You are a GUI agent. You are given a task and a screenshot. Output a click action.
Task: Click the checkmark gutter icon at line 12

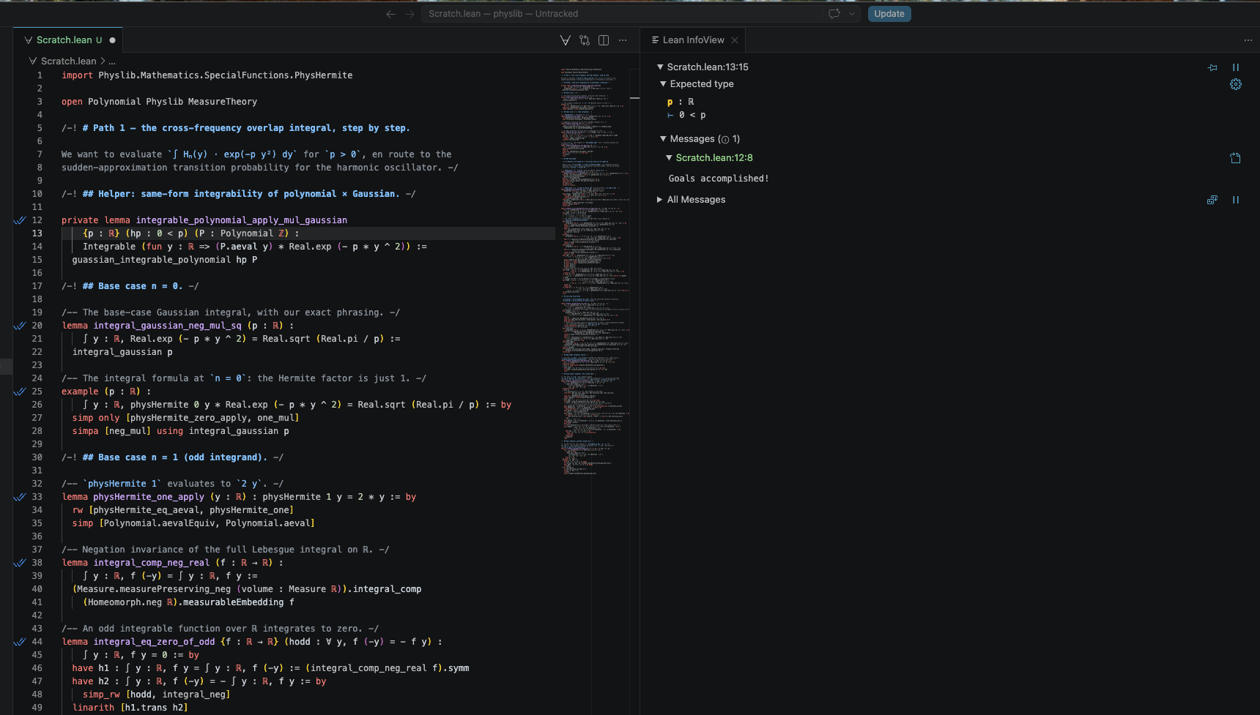(x=20, y=220)
